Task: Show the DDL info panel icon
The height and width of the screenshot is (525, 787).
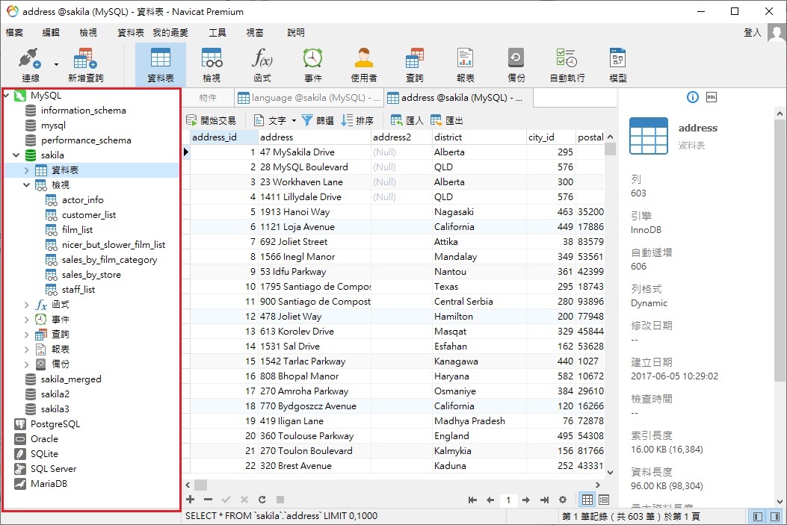Action: (x=712, y=97)
